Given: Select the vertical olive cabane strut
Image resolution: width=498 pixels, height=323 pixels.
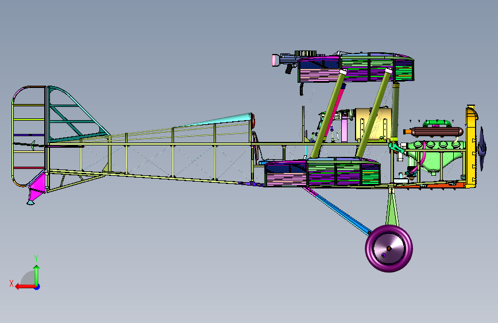Looking at the screenshot, I should 395,111.
